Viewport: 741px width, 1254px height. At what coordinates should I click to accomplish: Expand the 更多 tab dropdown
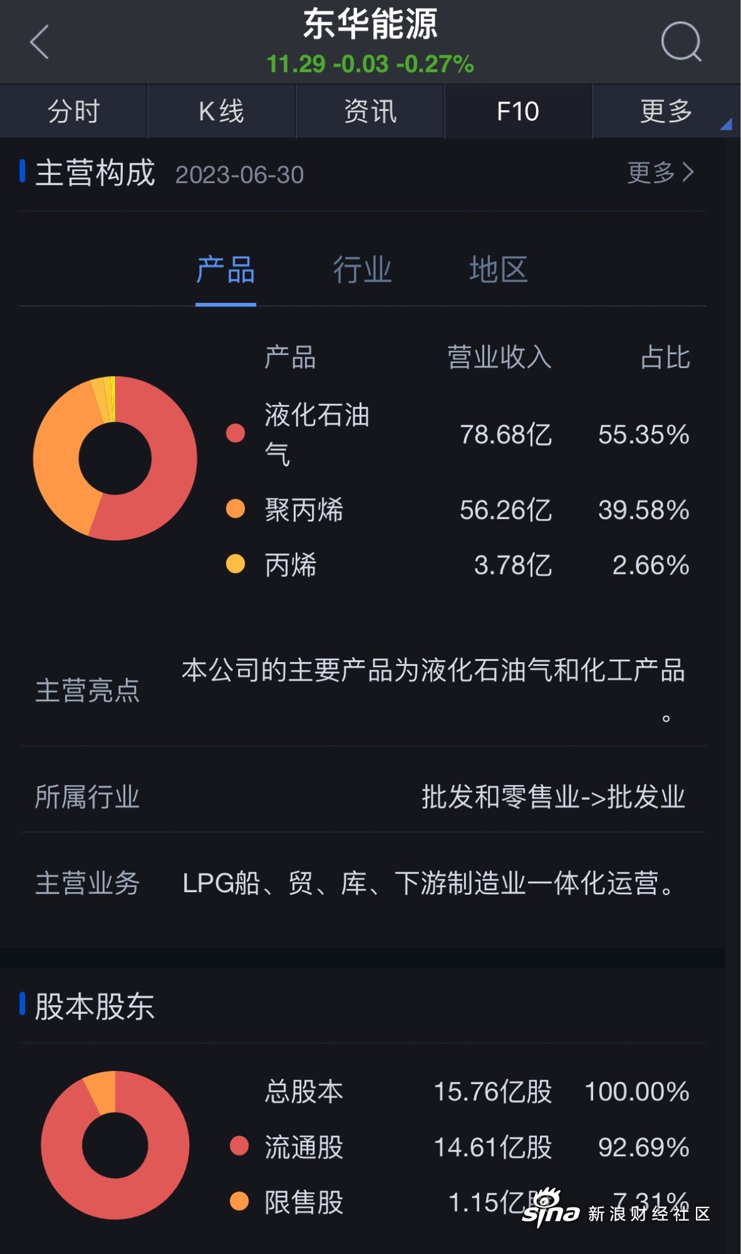point(666,112)
